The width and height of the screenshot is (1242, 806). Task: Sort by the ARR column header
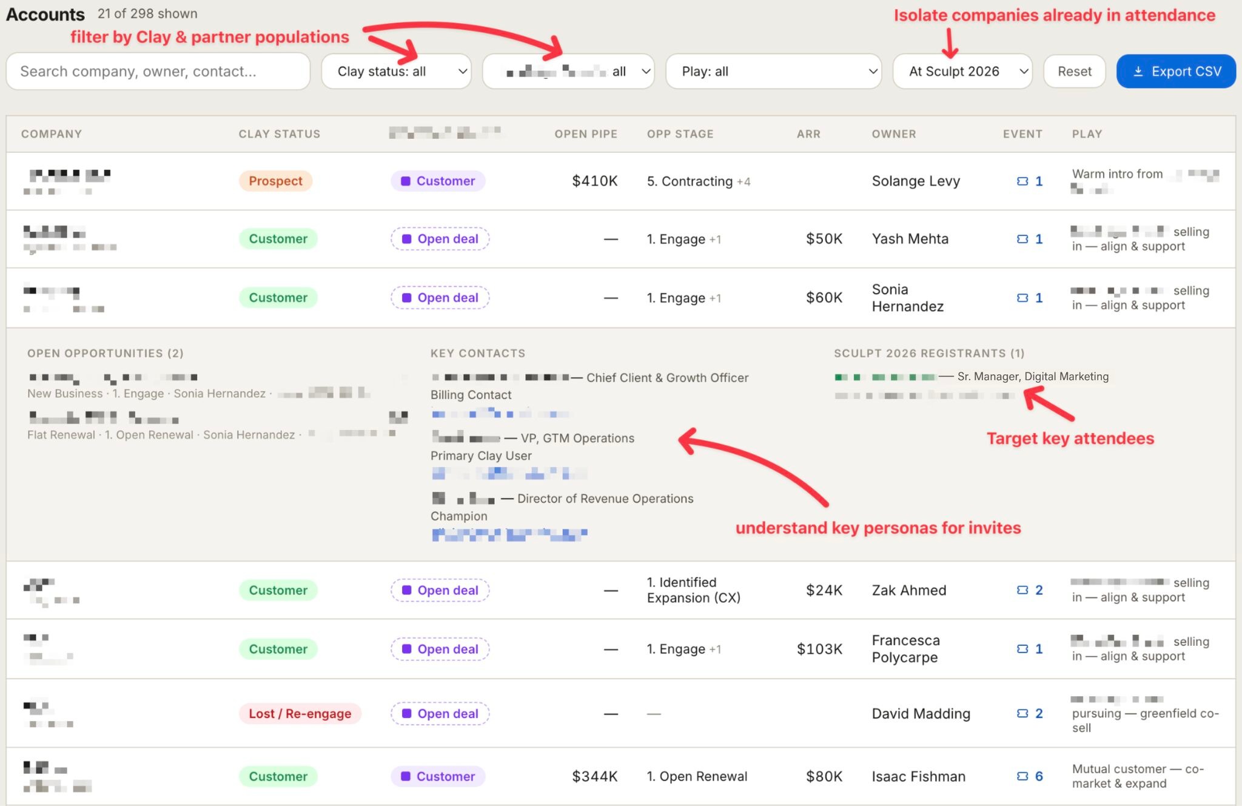[x=808, y=134]
